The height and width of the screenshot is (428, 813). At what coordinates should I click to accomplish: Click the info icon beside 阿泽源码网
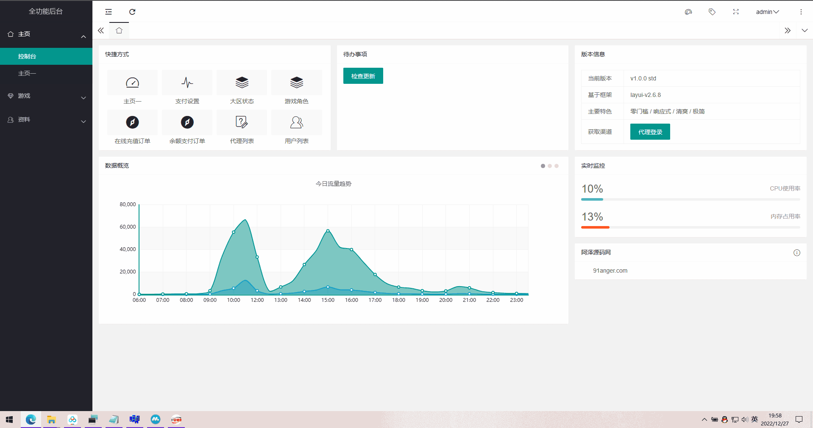click(x=797, y=253)
